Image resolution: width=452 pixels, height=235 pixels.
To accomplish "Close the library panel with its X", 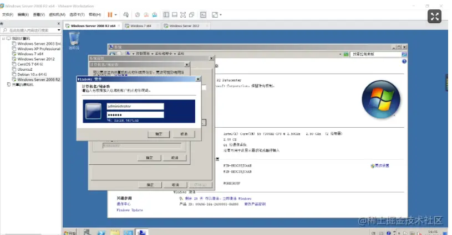I will click(59, 24).
